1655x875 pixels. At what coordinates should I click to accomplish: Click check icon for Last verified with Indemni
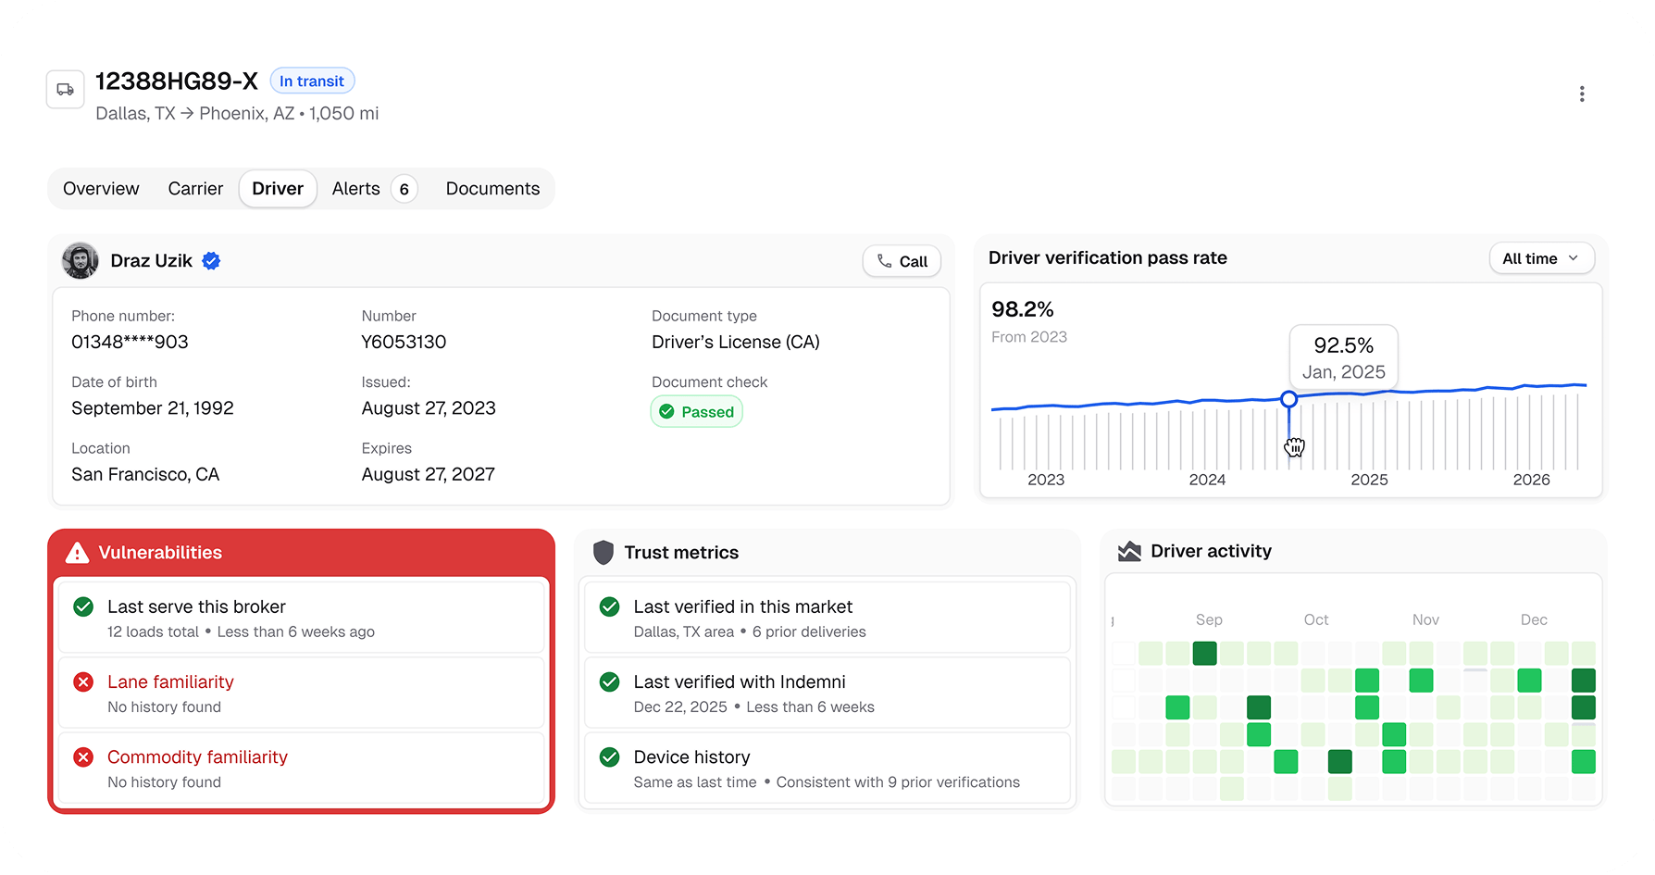click(x=609, y=682)
